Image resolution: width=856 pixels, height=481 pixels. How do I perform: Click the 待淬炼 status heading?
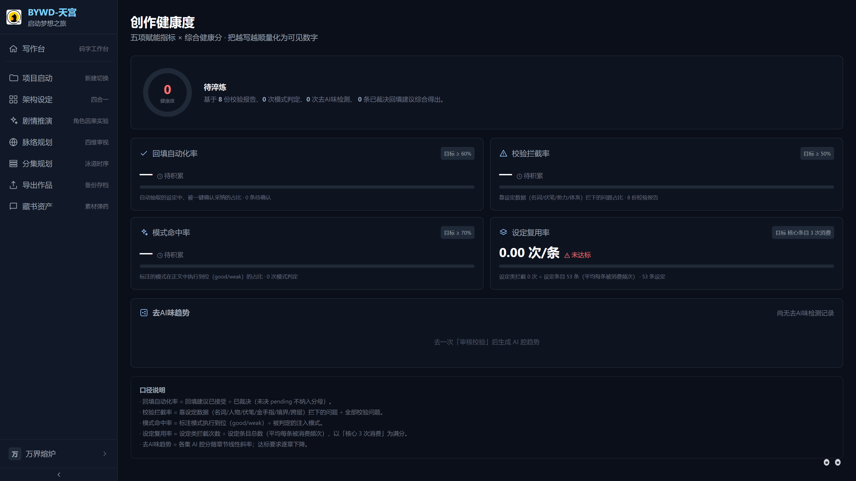(215, 87)
